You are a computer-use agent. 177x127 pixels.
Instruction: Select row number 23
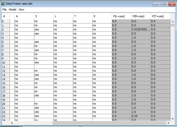pyautogui.click(x=6, y=116)
